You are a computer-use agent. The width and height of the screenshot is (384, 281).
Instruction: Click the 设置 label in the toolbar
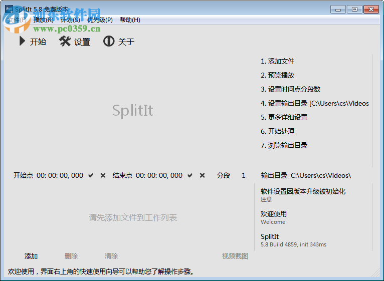[x=82, y=42]
